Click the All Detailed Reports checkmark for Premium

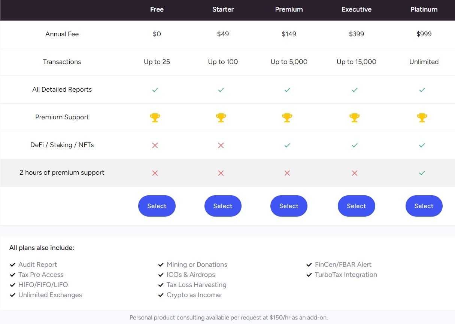coord(287,90)
